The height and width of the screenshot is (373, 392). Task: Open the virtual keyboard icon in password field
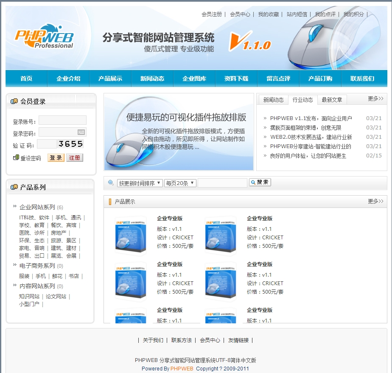tap(81, 132)
